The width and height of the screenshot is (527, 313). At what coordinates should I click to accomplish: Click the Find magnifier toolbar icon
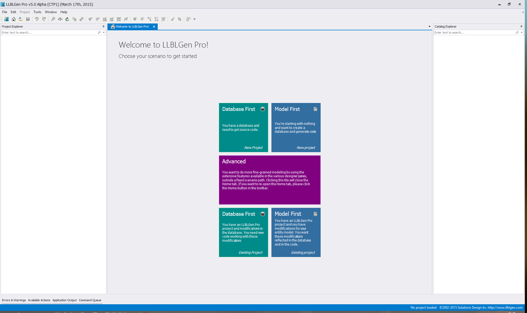click(x=53, y=19)
